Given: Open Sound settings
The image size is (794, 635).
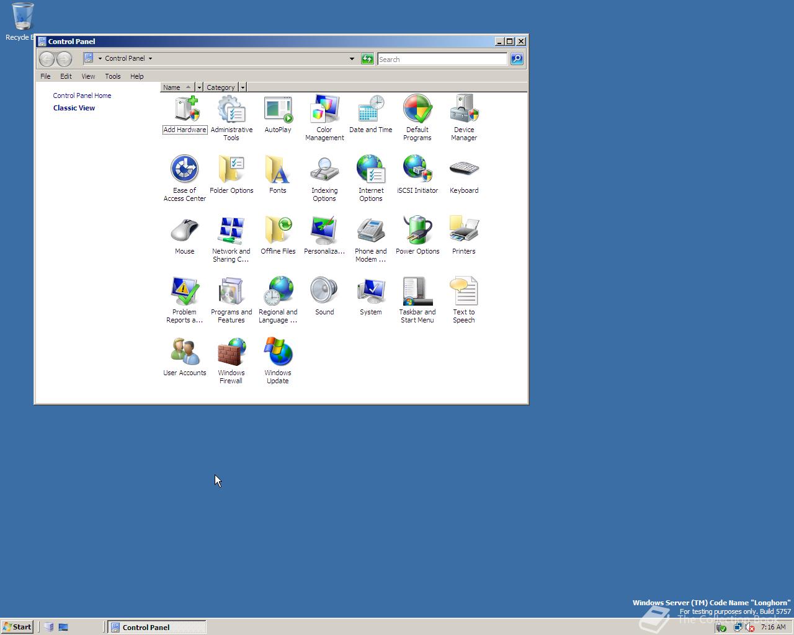Looking at the screenshot, I should click(x=324, y=297).
